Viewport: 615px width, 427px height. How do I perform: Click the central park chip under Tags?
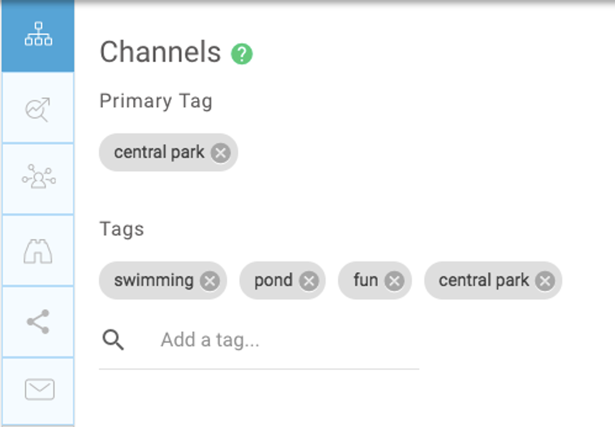click(x=483, y=280)
